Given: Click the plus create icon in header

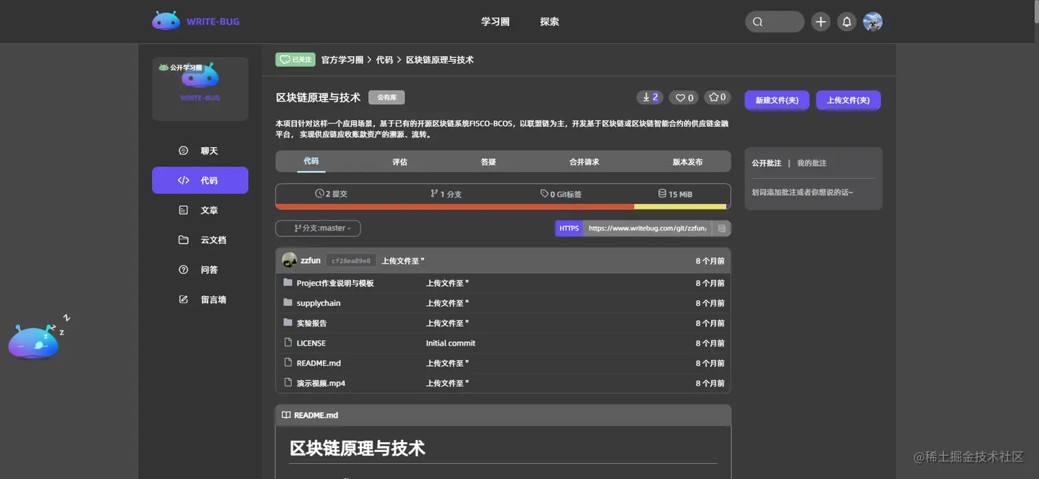Looking at the screenshot, I should pos(820,22).
